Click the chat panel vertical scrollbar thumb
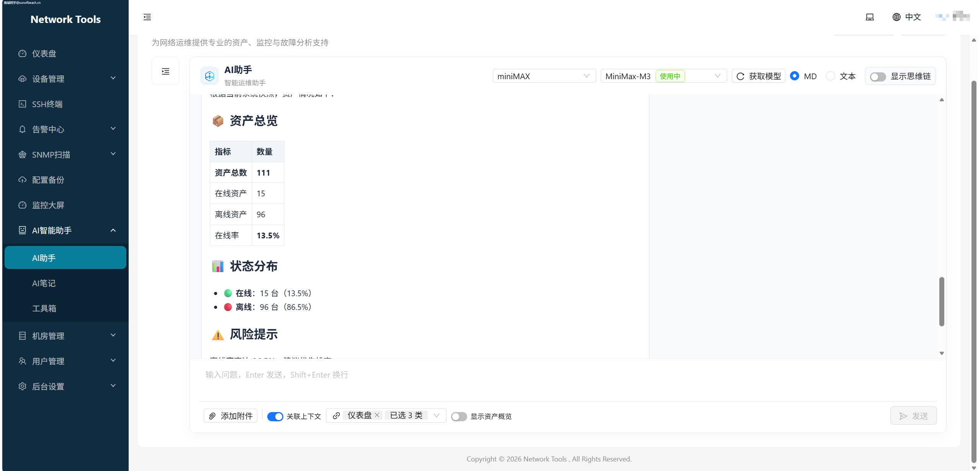Screen dimensions: 978x471 [x=942, y=302]
